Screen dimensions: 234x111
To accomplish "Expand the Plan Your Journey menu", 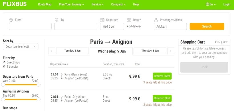I will point(71,4).
